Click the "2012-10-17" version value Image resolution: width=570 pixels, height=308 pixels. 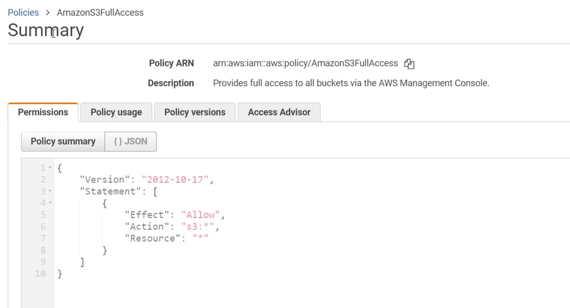pyautogui.click(x=176, y=179)
